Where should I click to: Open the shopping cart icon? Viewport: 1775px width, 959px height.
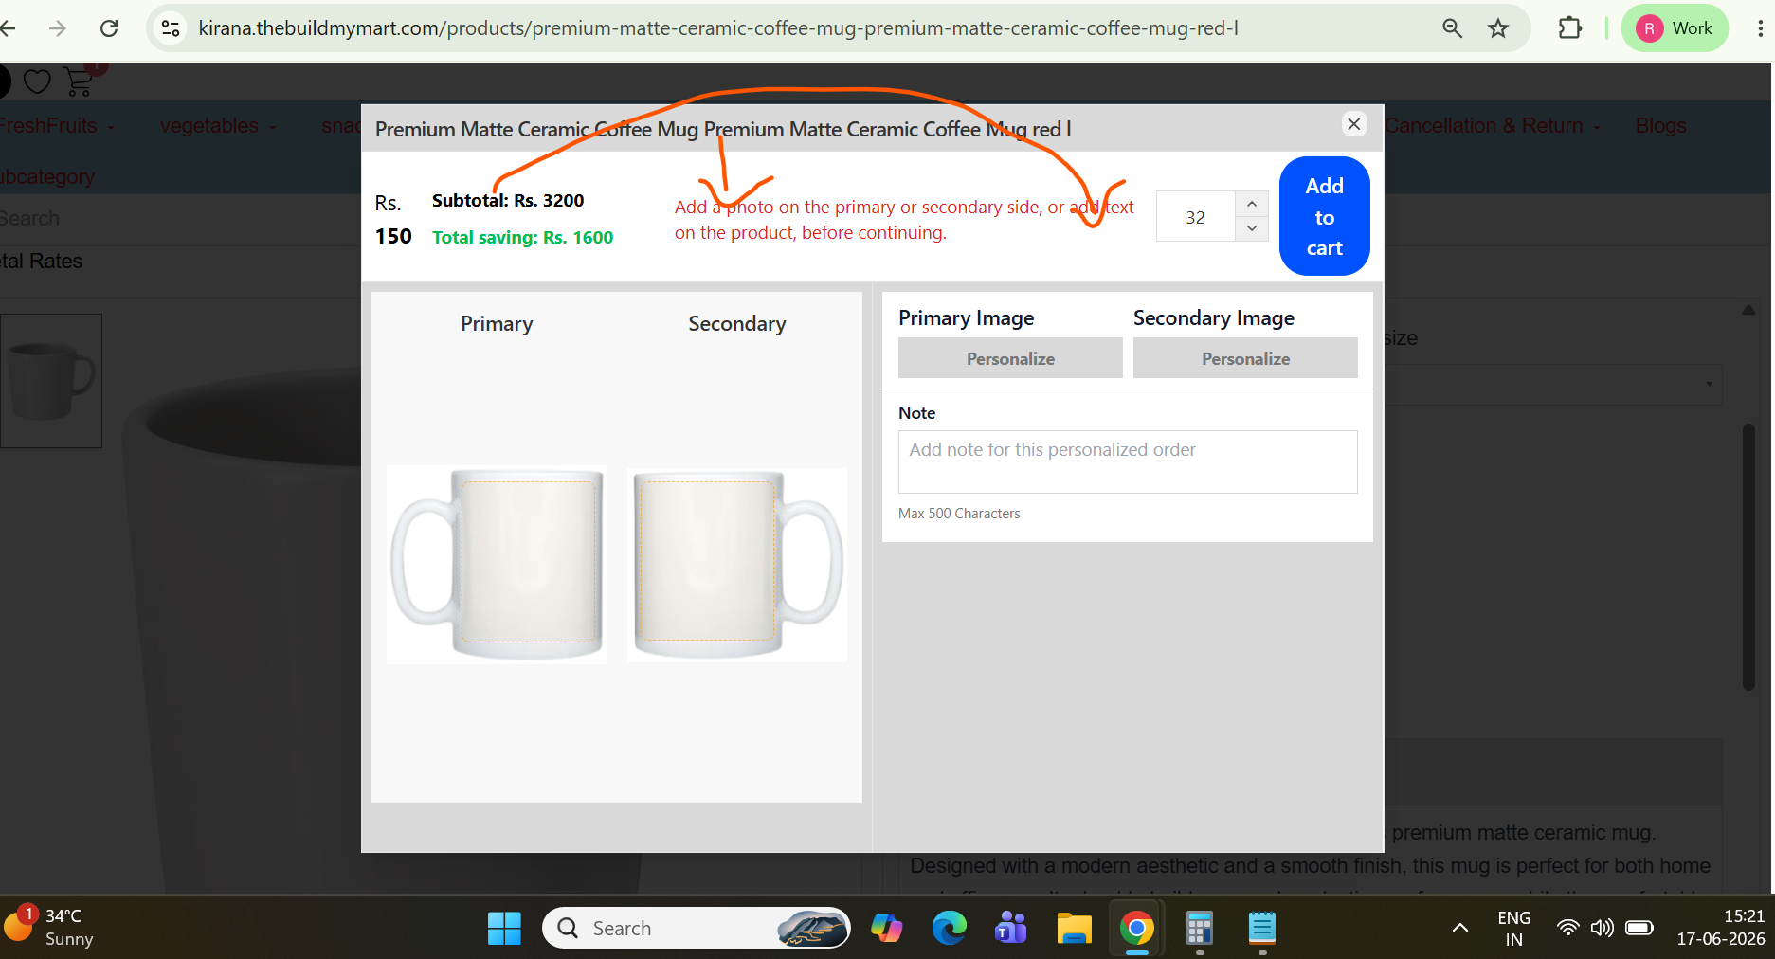(x=80, y=82)
